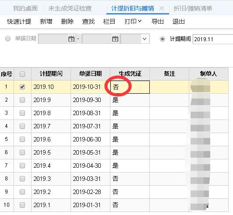Click the 2019.7 period cell
This screenshot has height=215, width=233.
[x=51, y=126]
